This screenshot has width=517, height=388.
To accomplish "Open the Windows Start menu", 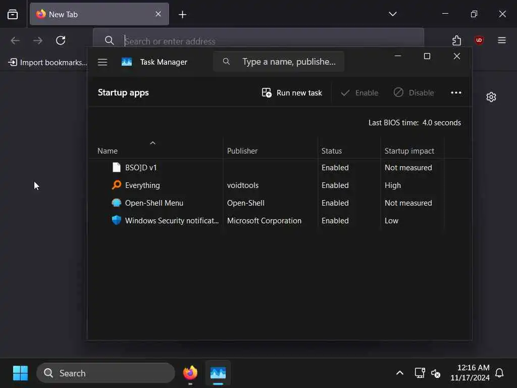I will click(20, 373).
